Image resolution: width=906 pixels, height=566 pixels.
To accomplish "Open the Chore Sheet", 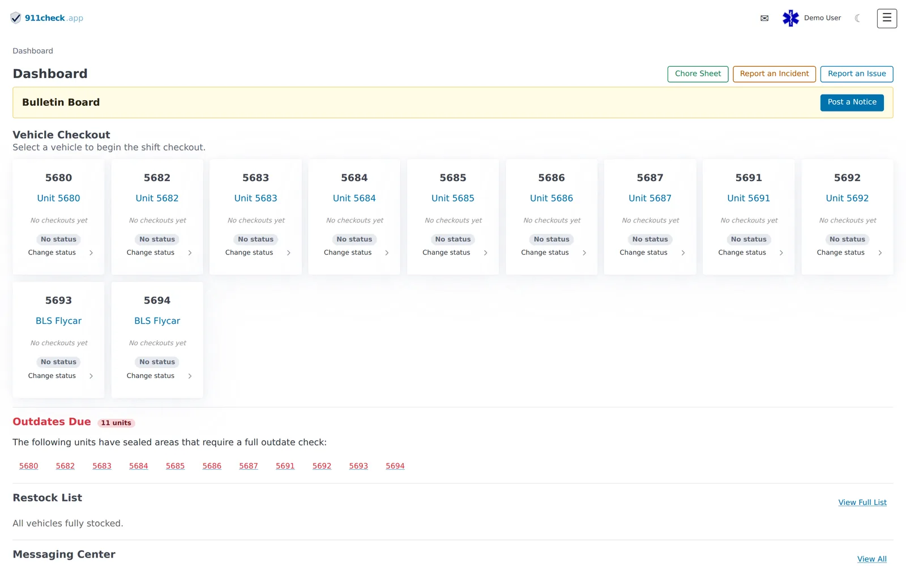I will tap(698, 74).
